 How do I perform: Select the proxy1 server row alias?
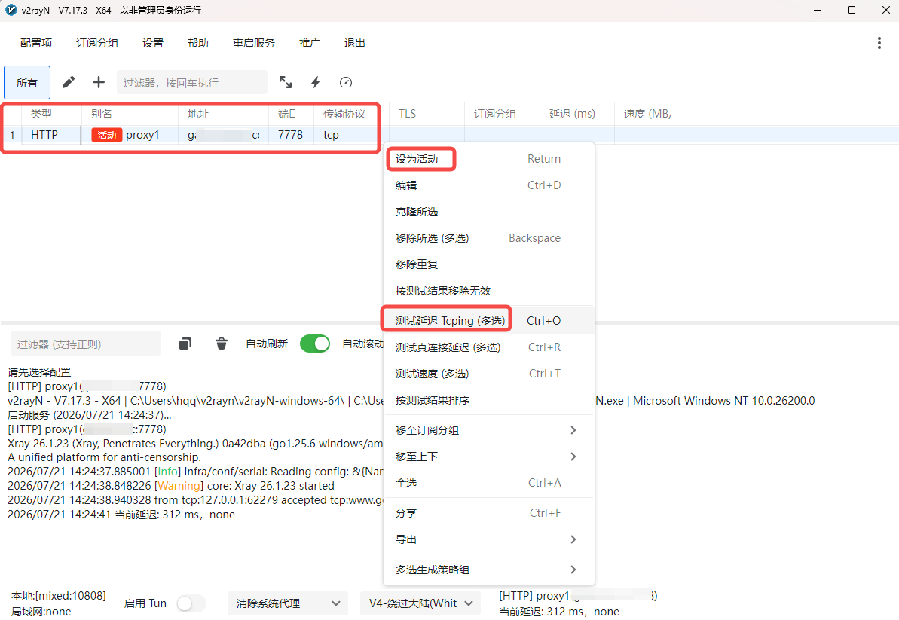coord(142,135)
